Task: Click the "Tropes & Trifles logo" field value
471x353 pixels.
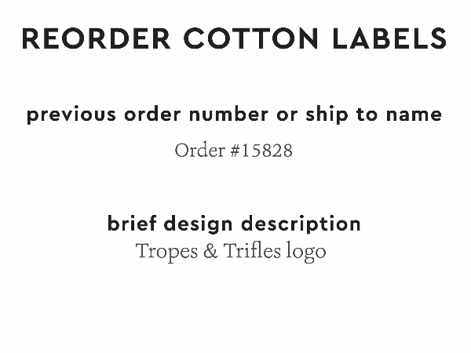Action: (231, 252)
